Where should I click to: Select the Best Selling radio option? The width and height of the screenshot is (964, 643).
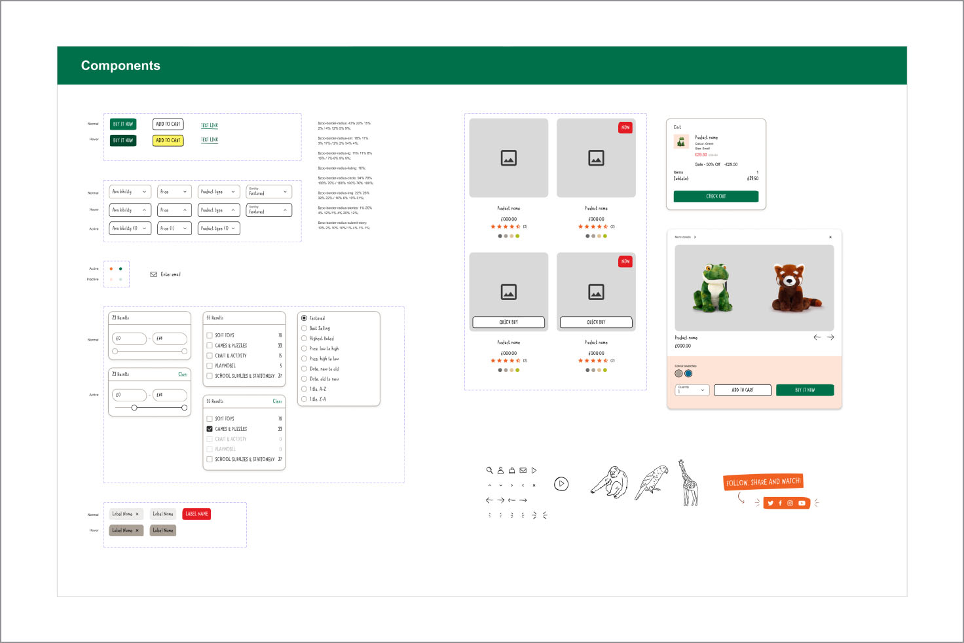[x=304, y=328]
